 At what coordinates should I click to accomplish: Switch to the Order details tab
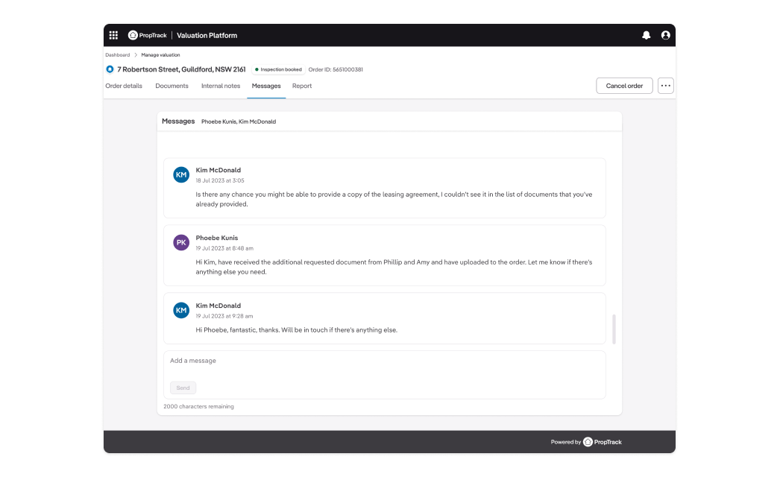124,86
